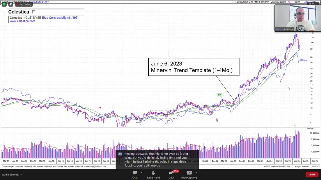Click the live caption text box
Viewport: 321px width, 180px height.
pos(157,159)
